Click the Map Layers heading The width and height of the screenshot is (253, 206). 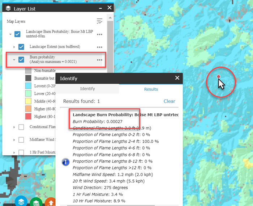tap(16, 21)
